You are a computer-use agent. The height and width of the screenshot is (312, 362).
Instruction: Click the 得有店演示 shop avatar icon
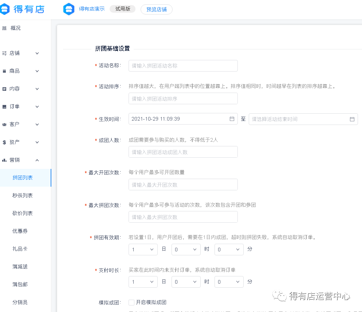tap(69, 9)
